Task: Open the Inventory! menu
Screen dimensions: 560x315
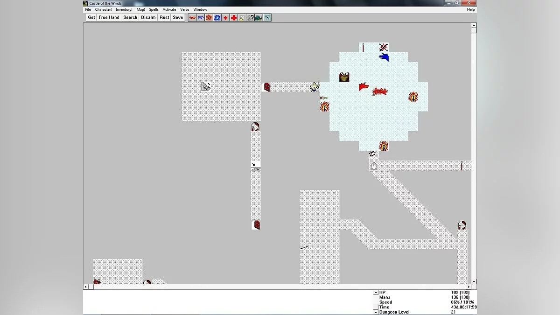Action: click(x=124, y=9)
